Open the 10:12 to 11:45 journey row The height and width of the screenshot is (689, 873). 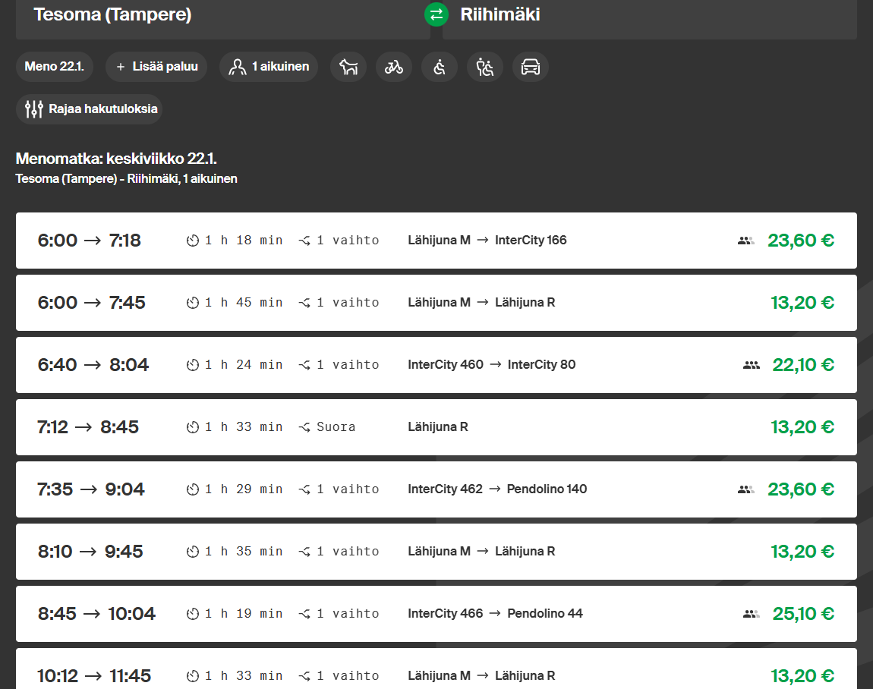pos(436,672)
